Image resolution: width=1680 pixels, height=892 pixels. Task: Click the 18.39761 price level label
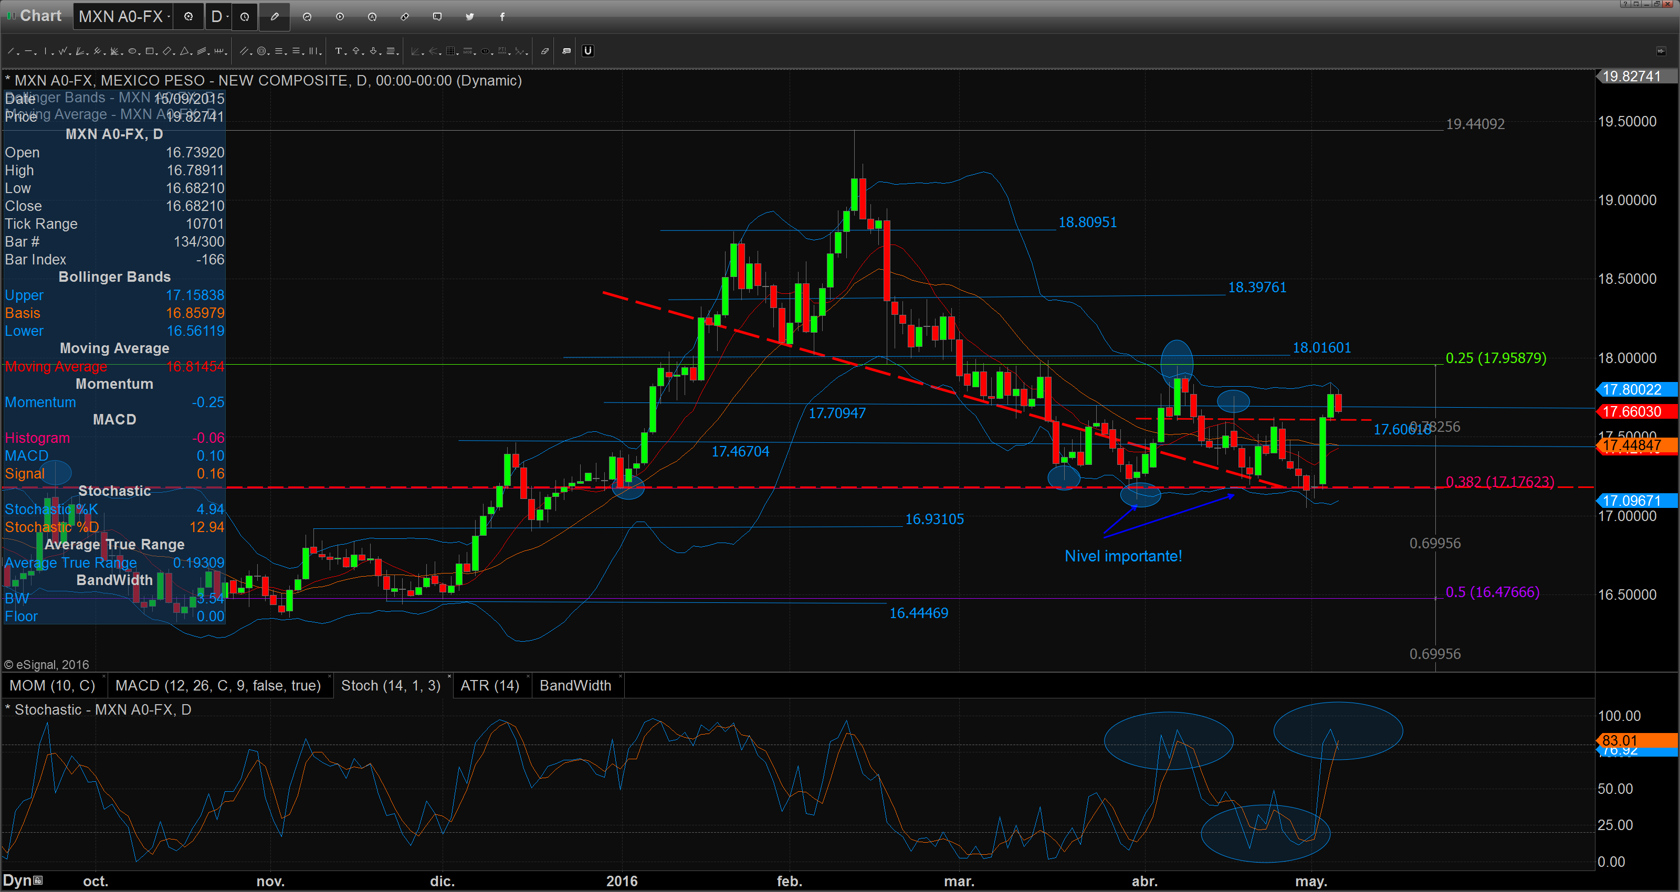pos(1257,288)
